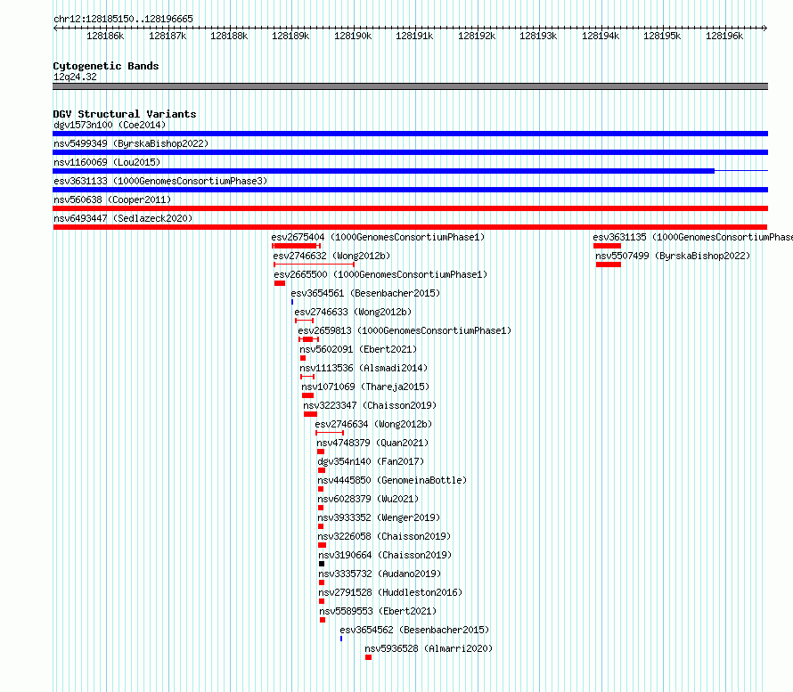Click the gray 12q24.32 cytoband bar
This screenshot has width=793, height=692.
pyautogui.click(x=410, y=86)
